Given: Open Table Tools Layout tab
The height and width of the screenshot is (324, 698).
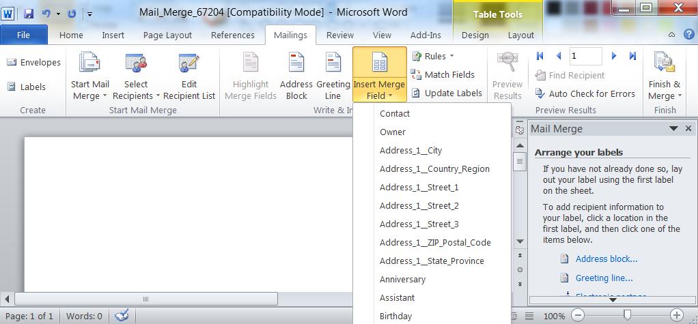Looking at the screenshot, I should [x=521, y=35].
